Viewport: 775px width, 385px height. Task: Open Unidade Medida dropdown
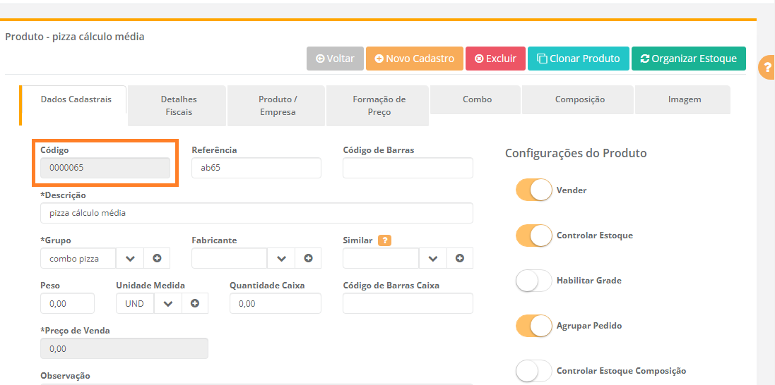tap(168, 304)
